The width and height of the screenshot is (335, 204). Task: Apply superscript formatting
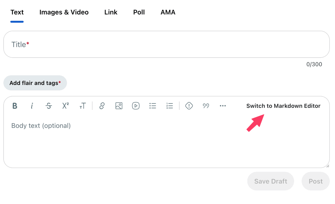click(x=65, y=106)
